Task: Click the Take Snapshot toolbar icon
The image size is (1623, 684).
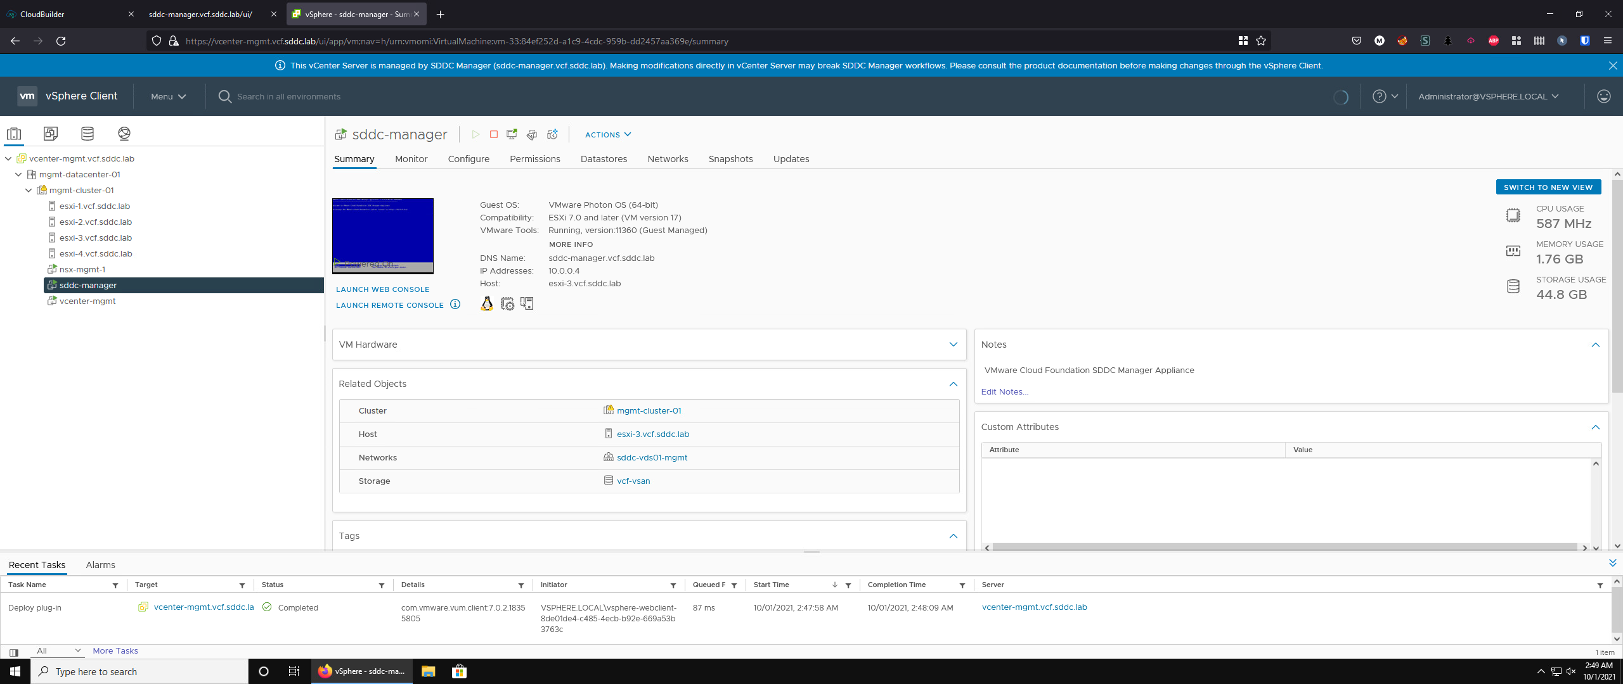Action: tap(553, 134)
